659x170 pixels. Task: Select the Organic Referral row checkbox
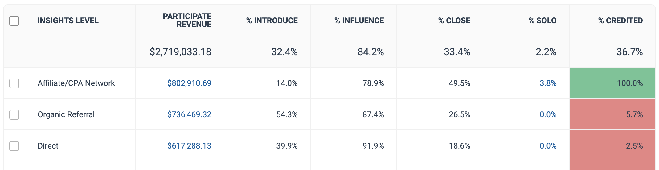[x=14, y=115]
